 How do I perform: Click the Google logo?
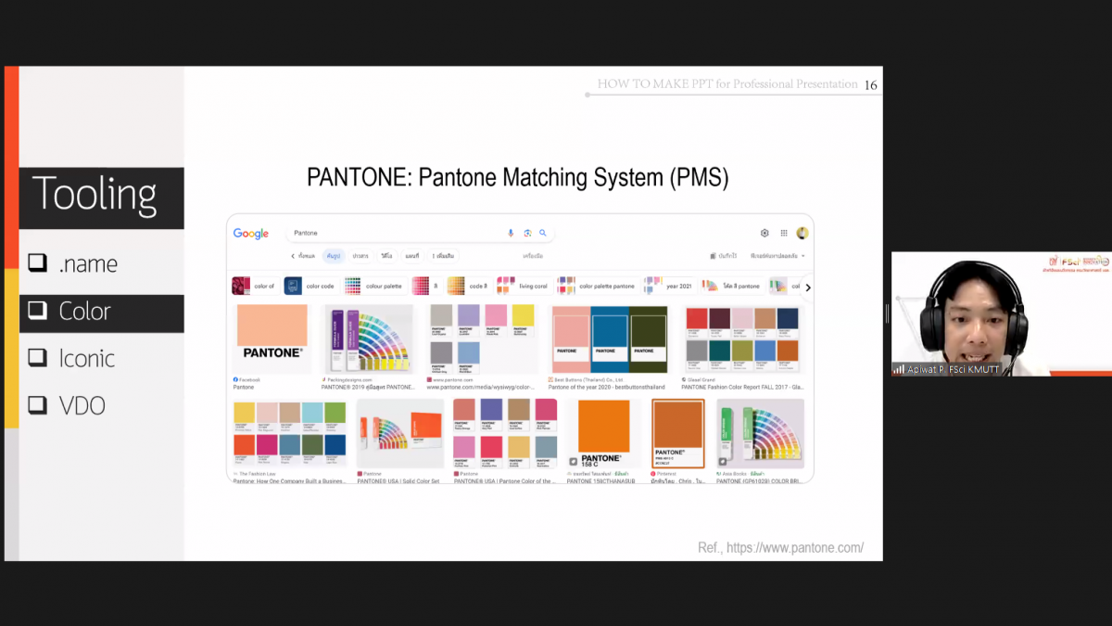click(x=251, y=234)
